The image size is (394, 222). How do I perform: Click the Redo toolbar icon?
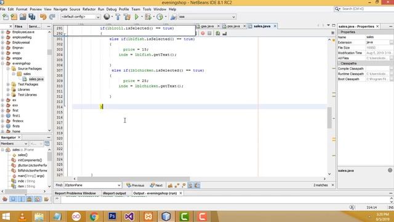point(52,17)
